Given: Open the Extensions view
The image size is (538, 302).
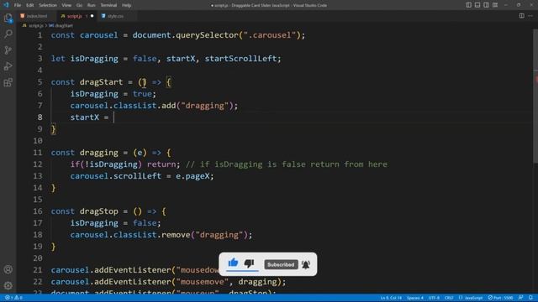Looking at the screenshot, I should coord(8,82).
